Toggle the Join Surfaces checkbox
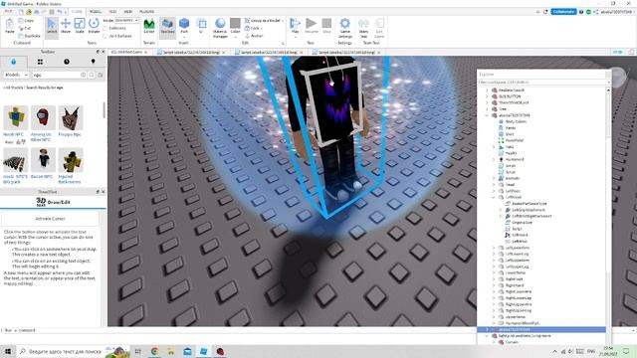 pos(106,36)
